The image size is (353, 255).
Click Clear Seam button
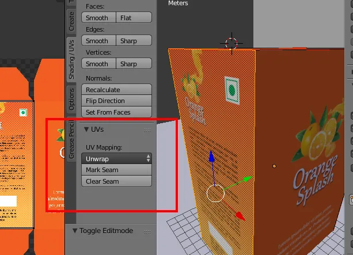117,181
